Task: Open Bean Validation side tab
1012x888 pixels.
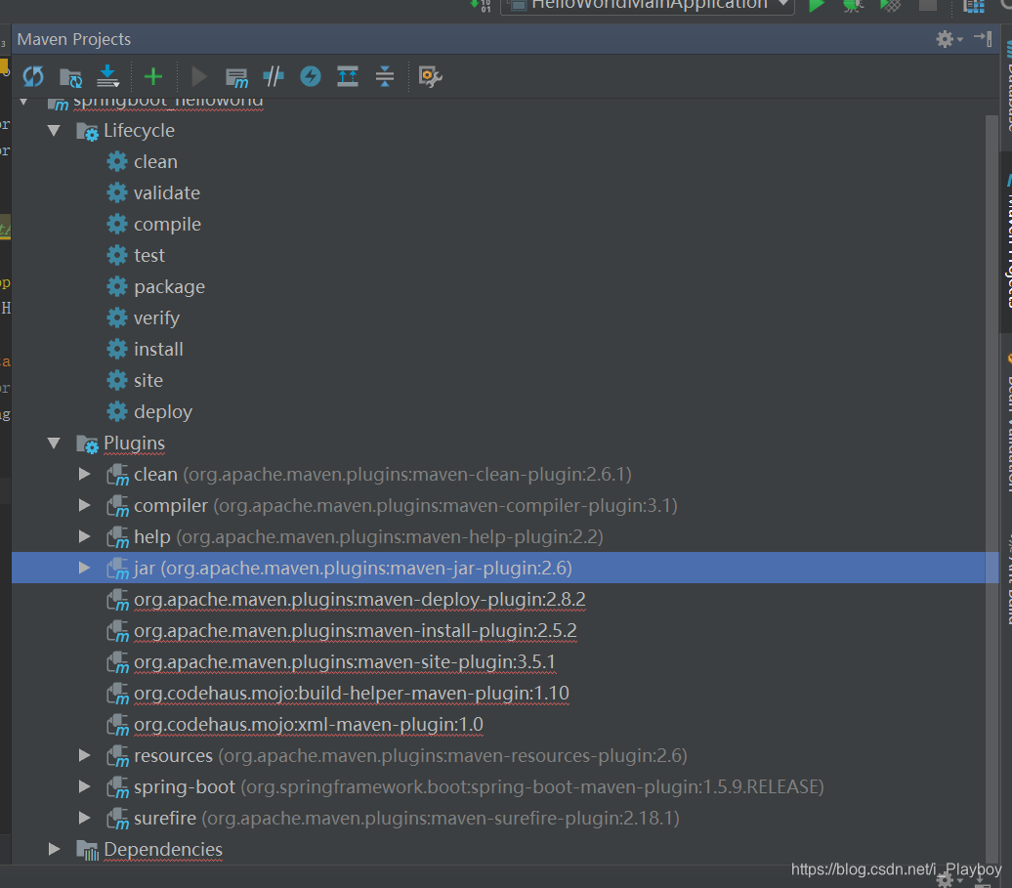Action: [1007, 423]
